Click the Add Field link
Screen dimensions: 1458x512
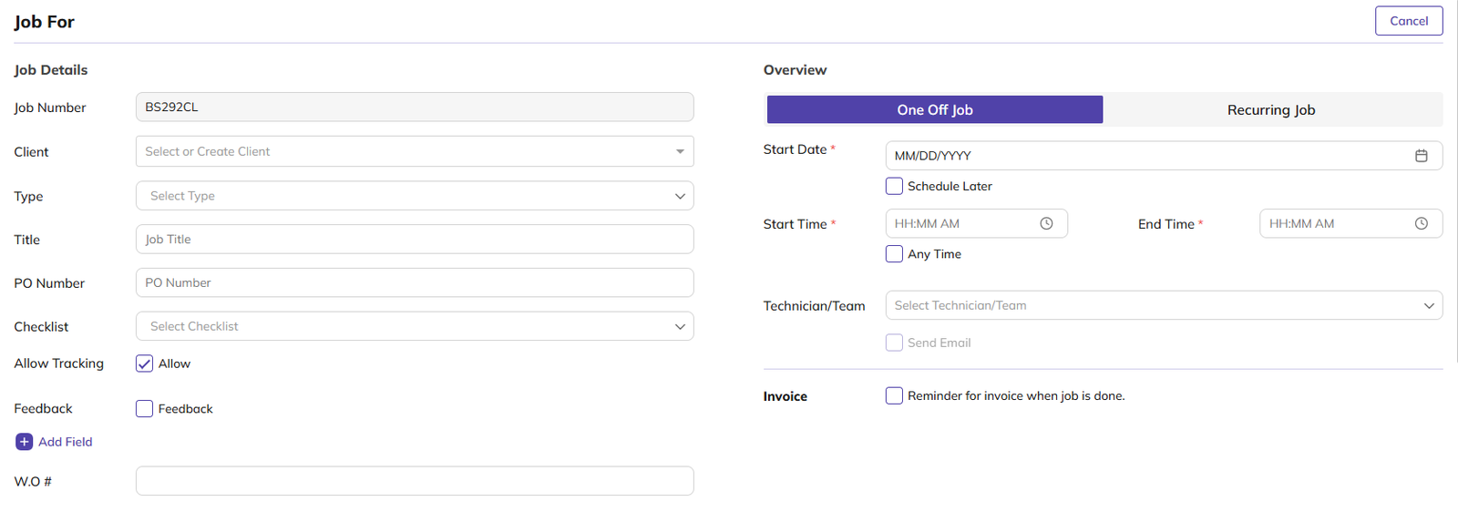tap(66, 442)
